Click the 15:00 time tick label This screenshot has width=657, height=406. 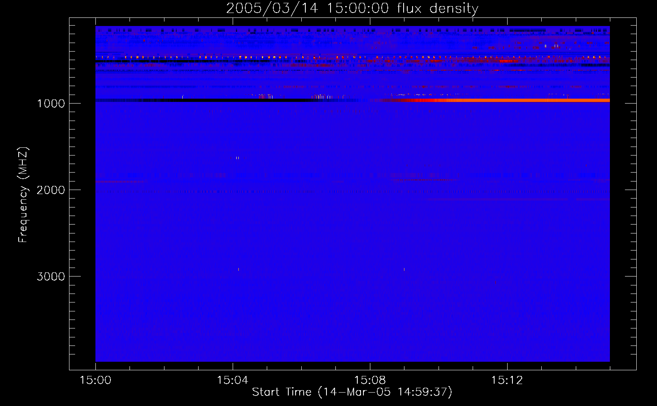click(x=95, y=380)
